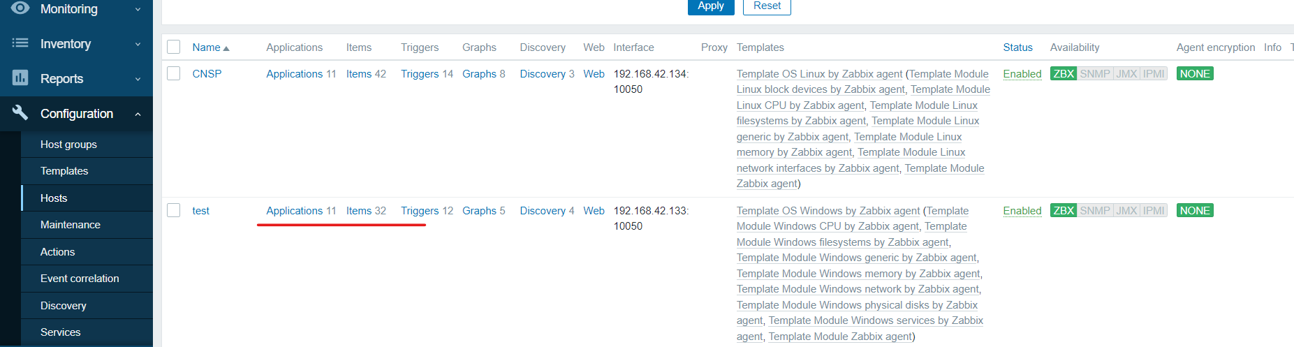Click the Name column sort arrow
1294x347 pixels.
[x=226, y=48]
